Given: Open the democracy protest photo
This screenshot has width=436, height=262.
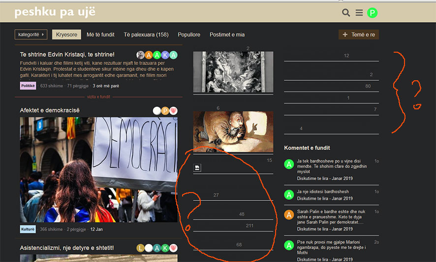Looking at the screenshot, I should pyautogui.click(x=98, y=169).
